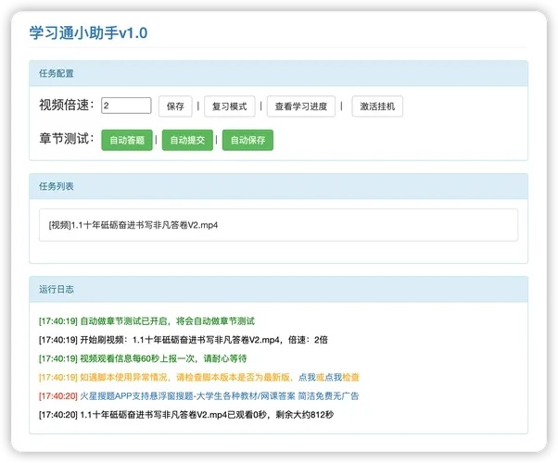Click the 任务列表 panel header

[279, 186]
